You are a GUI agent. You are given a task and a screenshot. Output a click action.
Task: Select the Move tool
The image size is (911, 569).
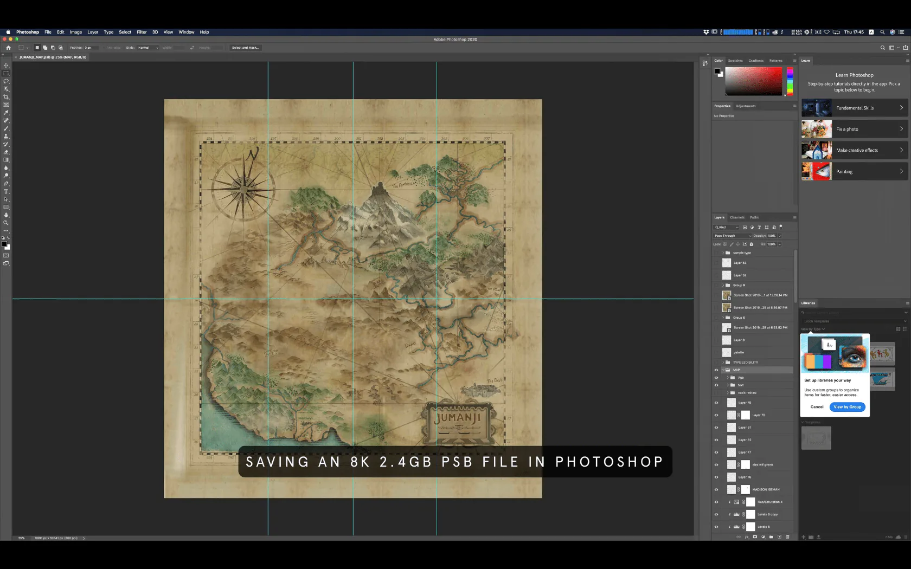coord(6,66)
